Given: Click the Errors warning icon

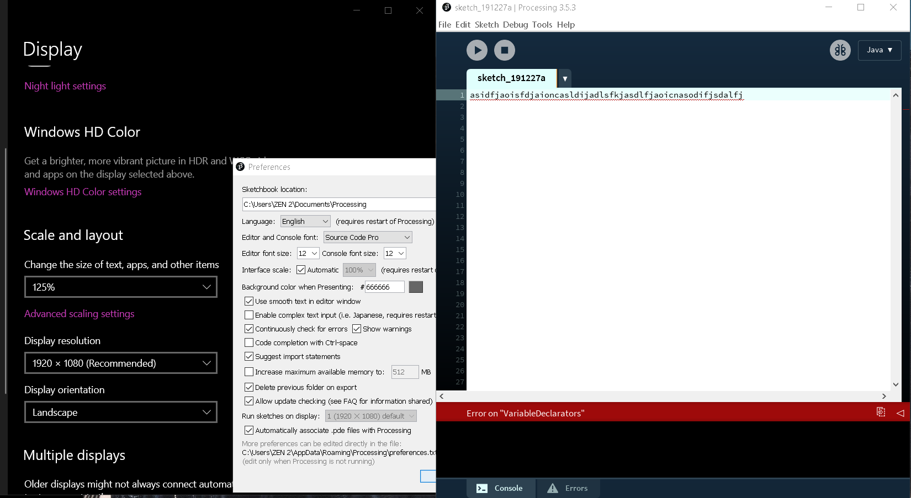Looking at the screenshot, I should pos(552,488).
